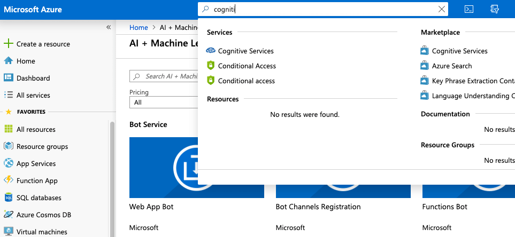
Task: Select Azure Cosmos DB in sidebar
Action: pyautogui.click(x=43, y=215)
